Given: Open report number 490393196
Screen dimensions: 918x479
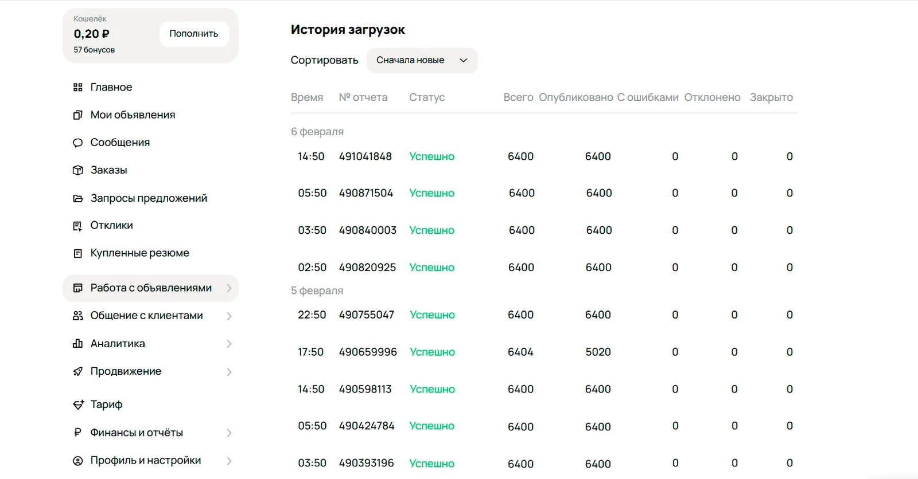Looking at the screenshot, I should 367,463.
